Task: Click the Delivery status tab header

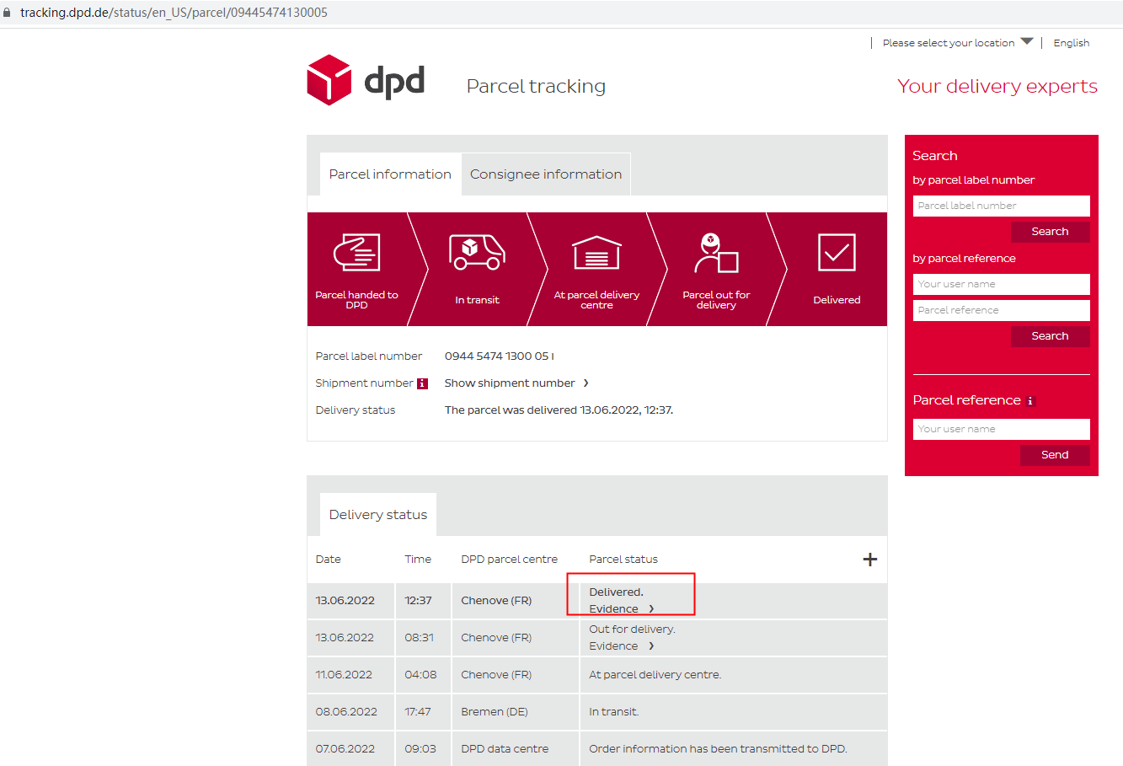Action: 378,515
